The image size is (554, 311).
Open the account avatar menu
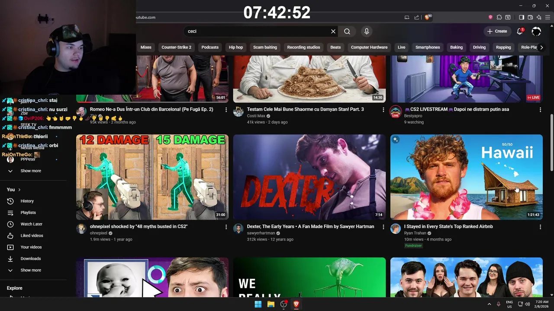536,31
